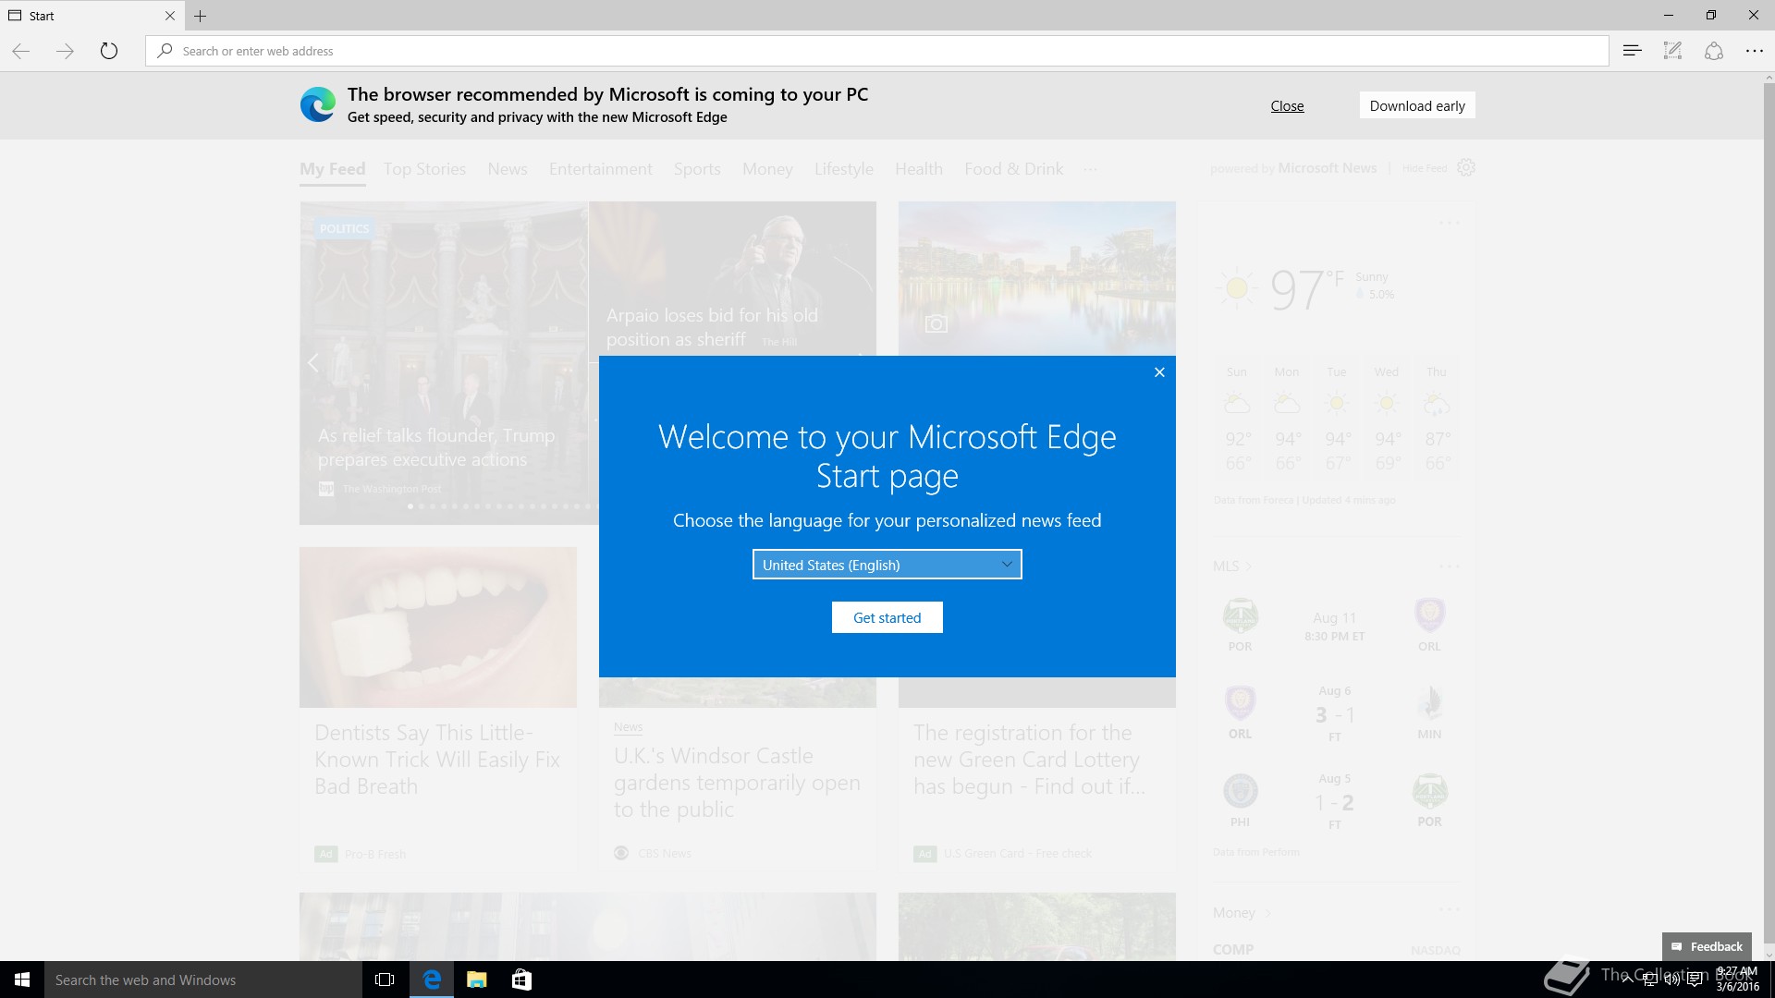Open the Lifestyle tab

(844, 169)
